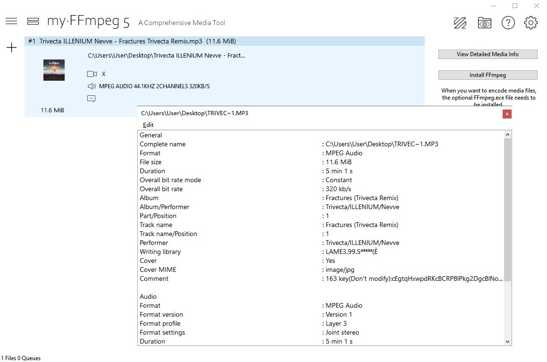The height and width of the screenshot is (362, 547).
Task: Click the info panel vertical scrollbar thumb
Action: [508, 208]
